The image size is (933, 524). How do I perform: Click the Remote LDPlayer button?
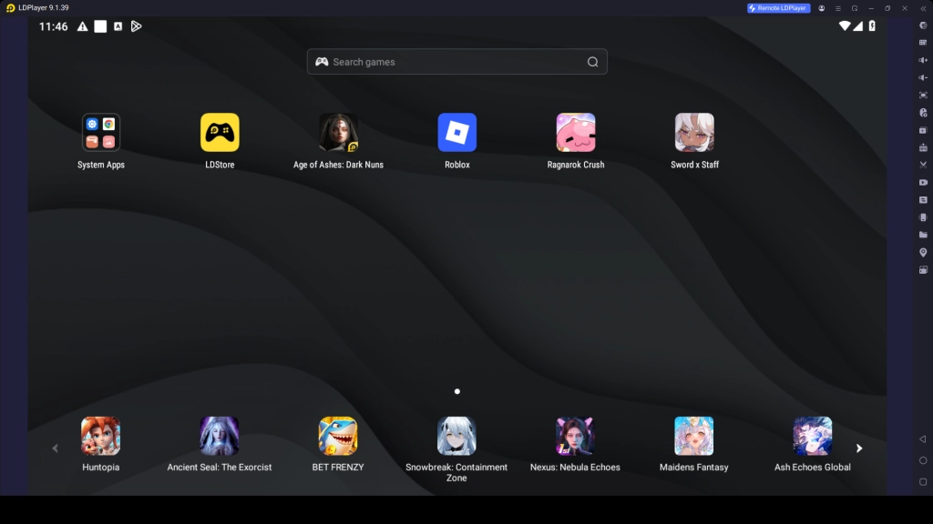[778, 8]
